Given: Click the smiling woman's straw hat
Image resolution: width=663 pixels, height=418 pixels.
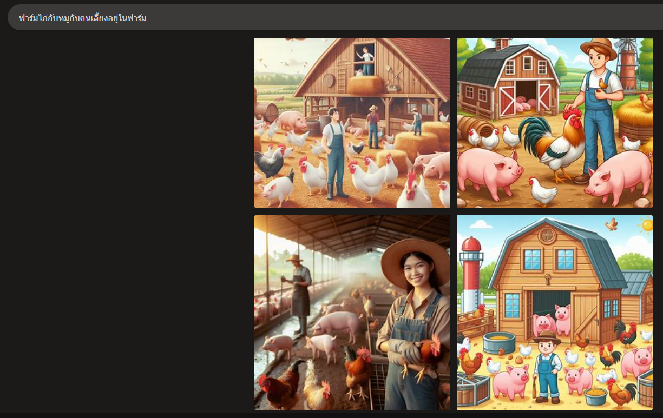Looking at the screenshot, I should click(415, 260).
